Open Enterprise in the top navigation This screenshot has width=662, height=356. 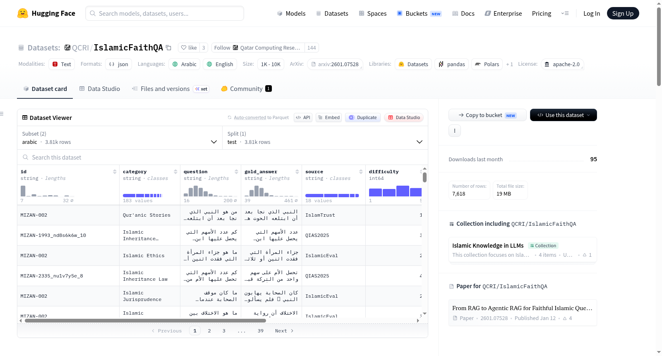click(504, 13)
